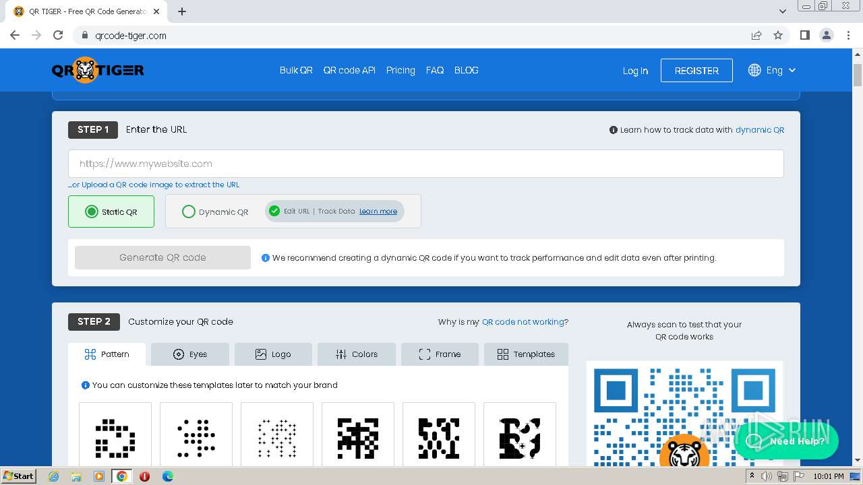Screen dimensions: 863x485
Task: Click the QR TIGER logo
Action: tap(98, 70)
